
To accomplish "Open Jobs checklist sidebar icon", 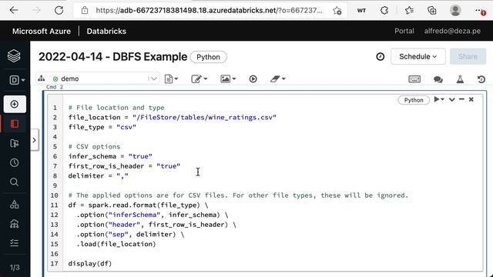I will pyautogui.click(x=15, y=243).
